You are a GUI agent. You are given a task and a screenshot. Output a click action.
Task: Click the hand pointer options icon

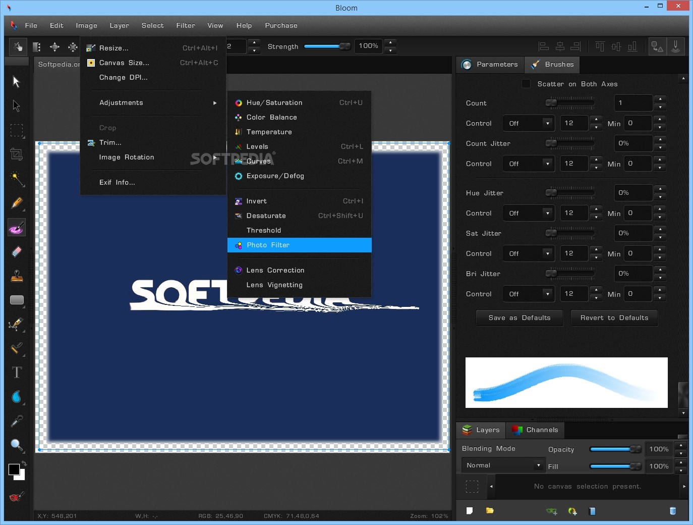(18, 47)
